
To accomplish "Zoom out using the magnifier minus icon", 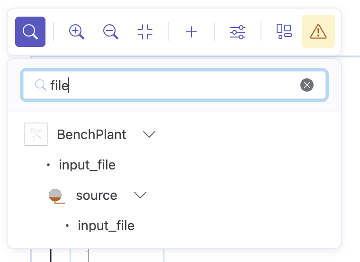I will tap(110, 32).
